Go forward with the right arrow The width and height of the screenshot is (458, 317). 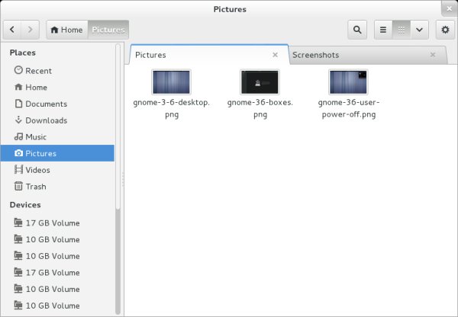coord(31,30)
